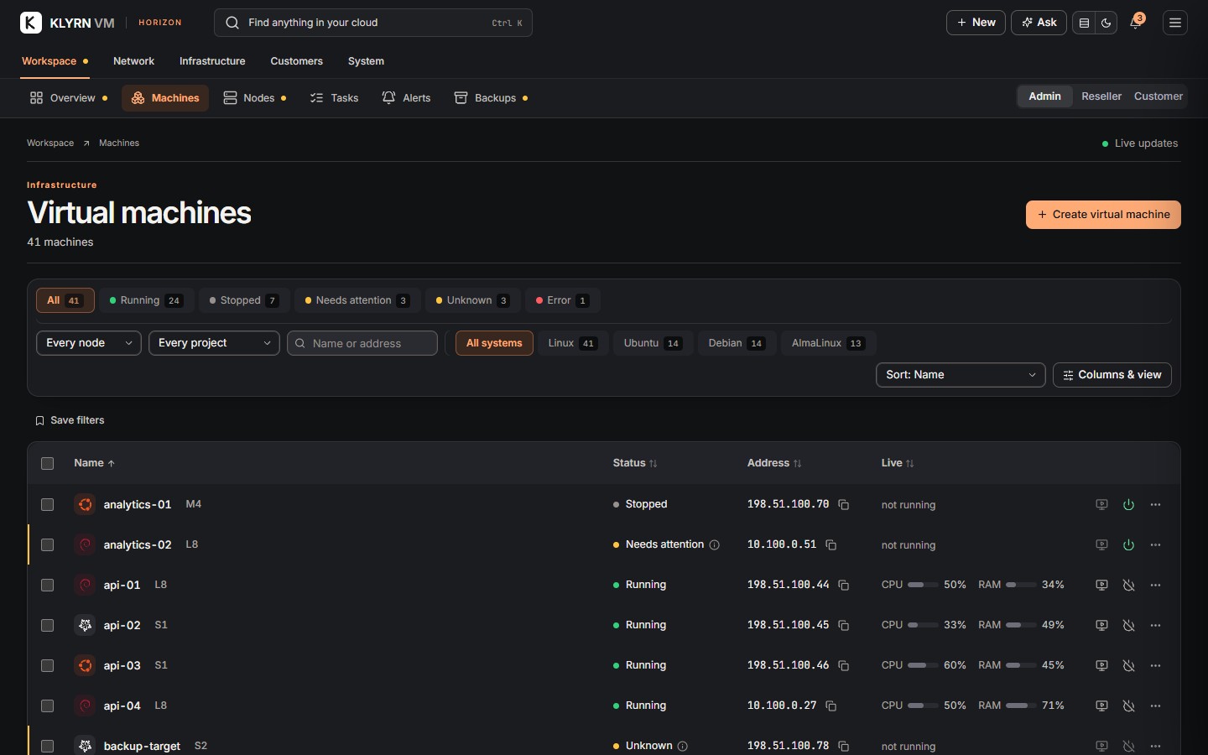Check the analytics-01 row checkbox
1208x755 pixels.
[x=47, y=505]
